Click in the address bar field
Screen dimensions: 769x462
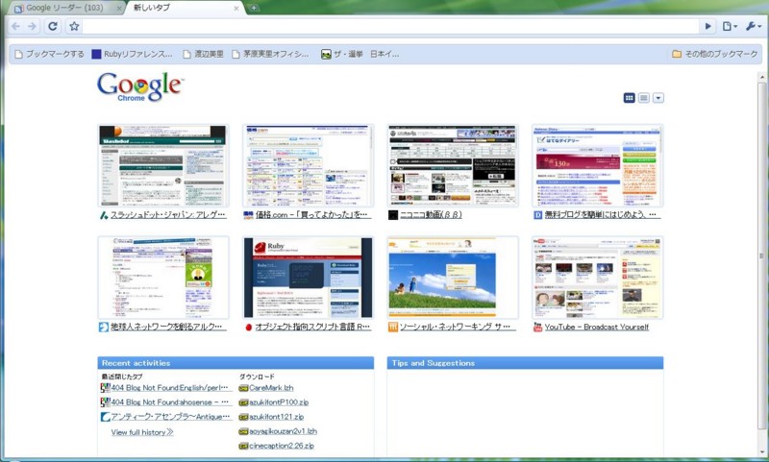click(x=390, y=26)
